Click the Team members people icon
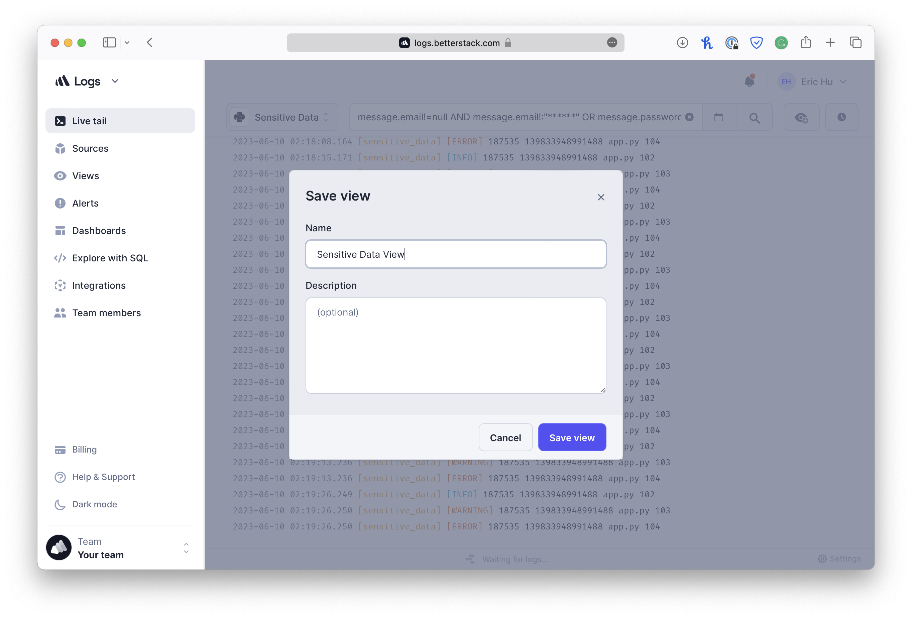Screen dimensions: 912x619 pos(60,313)
